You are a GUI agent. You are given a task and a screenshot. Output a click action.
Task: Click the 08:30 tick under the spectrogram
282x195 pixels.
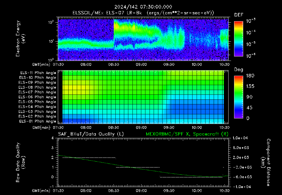point(113,64)
